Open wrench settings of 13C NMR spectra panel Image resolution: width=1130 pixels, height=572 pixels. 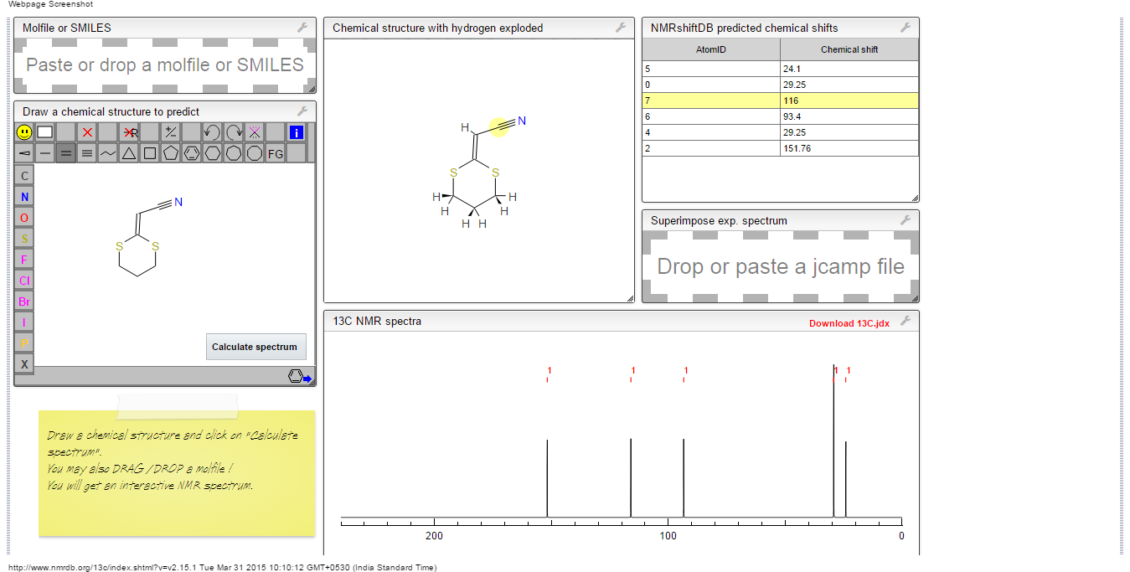(906, 321)
